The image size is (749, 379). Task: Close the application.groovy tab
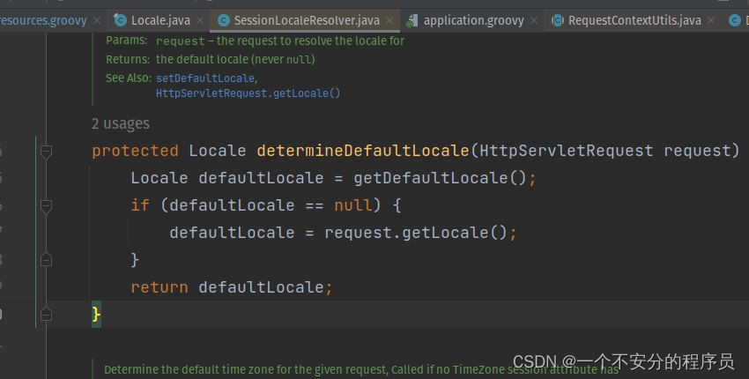[534, 20]
